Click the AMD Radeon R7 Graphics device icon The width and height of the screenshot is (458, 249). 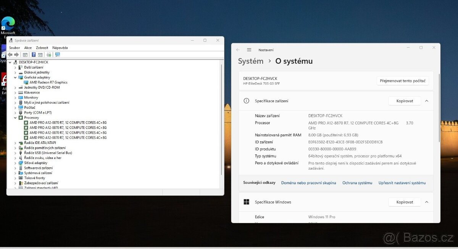point(26,82)
